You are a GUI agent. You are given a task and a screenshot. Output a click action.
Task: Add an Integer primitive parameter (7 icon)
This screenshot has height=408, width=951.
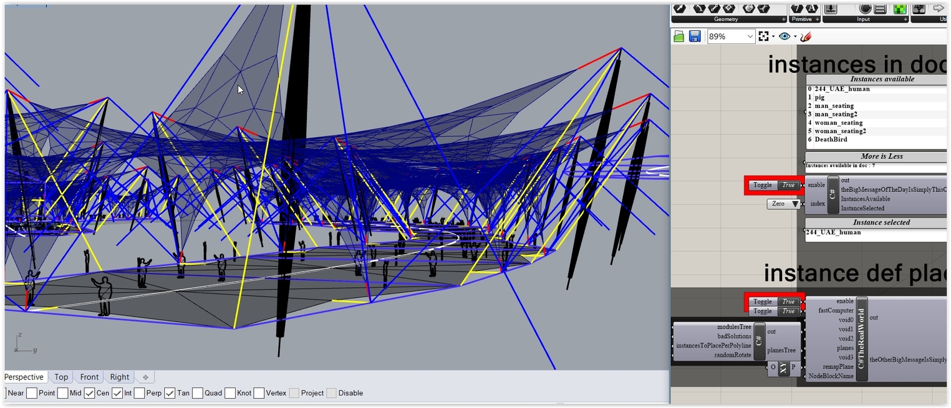point(797,8)
